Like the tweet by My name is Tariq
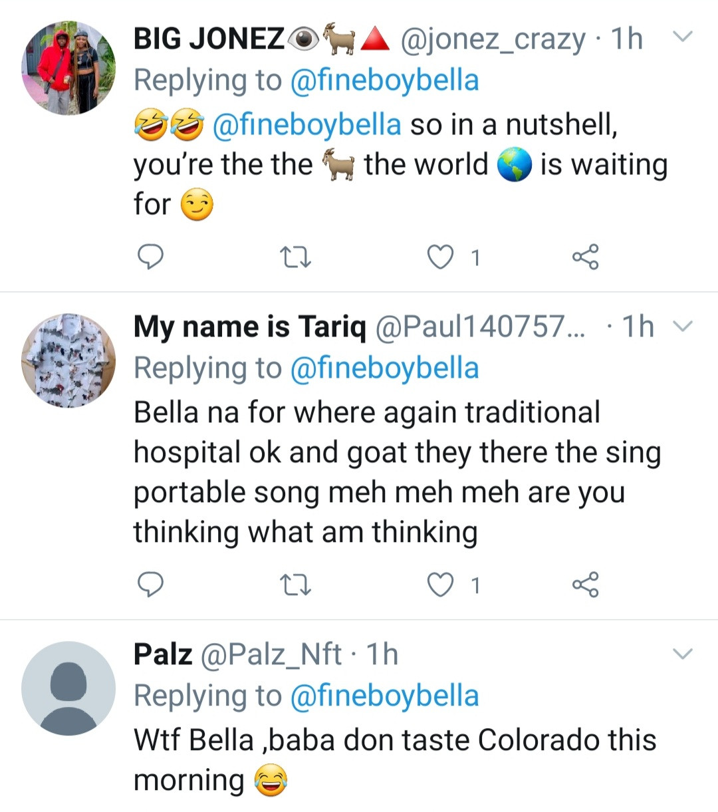Image resolution: width=718 pixels, height=812 pixels. coord(440,585)
